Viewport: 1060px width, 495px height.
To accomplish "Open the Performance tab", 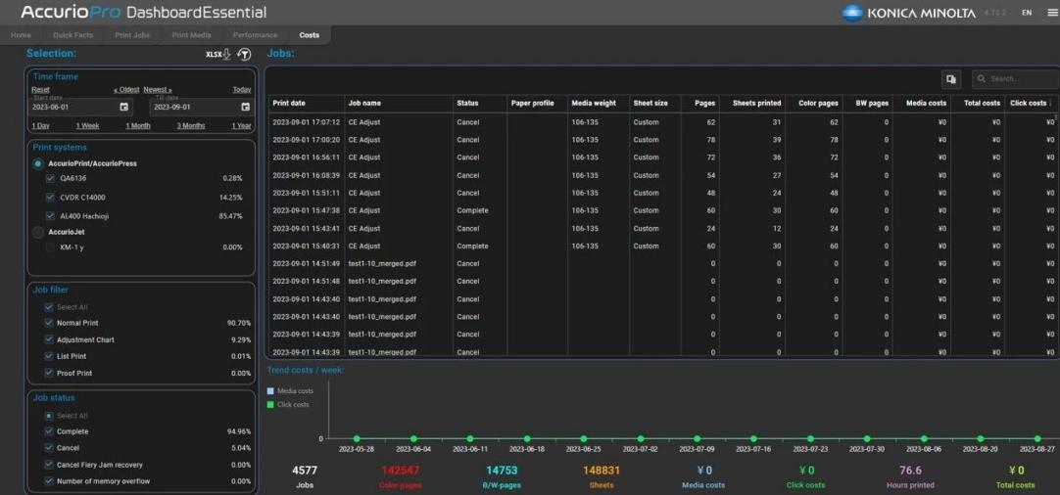I will pos(255,35).
